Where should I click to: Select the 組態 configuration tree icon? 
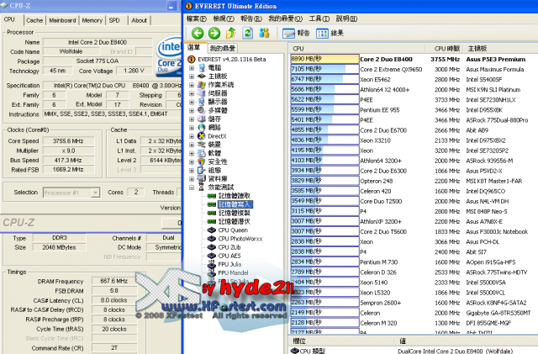(202, 171)
